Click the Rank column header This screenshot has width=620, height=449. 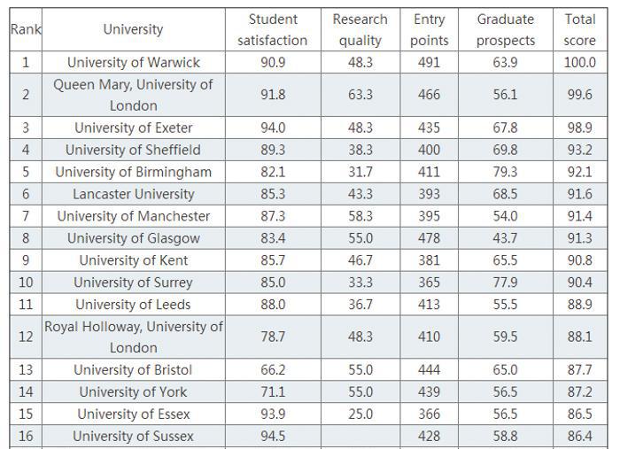(26, 29)
